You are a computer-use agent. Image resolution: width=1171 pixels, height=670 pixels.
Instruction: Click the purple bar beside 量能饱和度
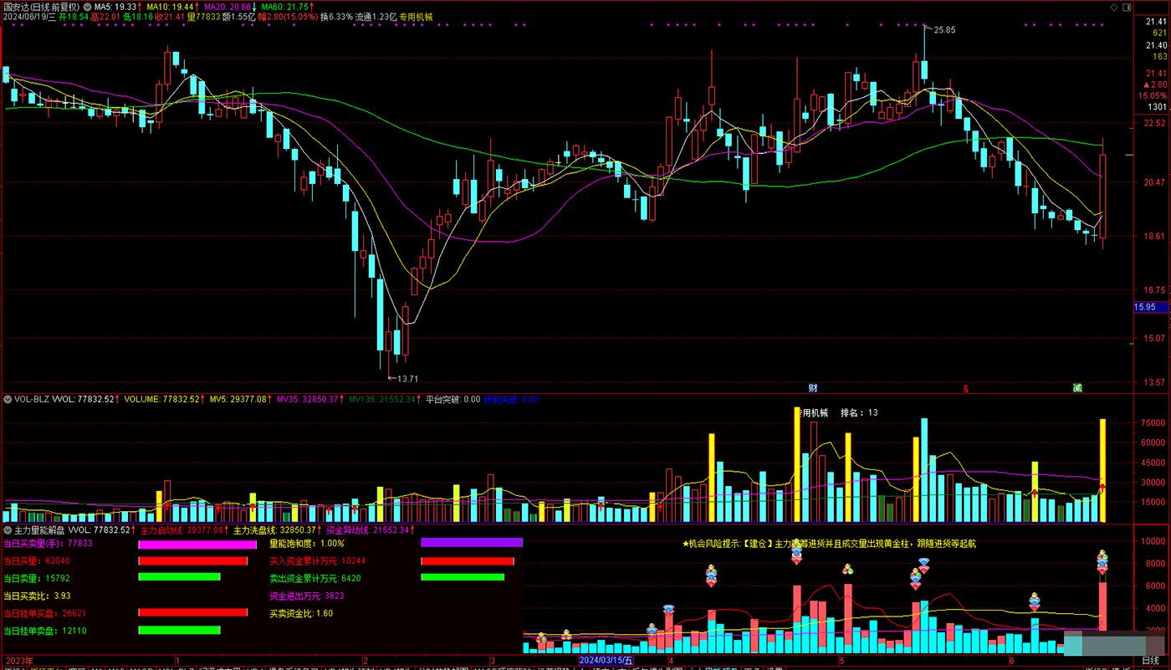[472, 543]
